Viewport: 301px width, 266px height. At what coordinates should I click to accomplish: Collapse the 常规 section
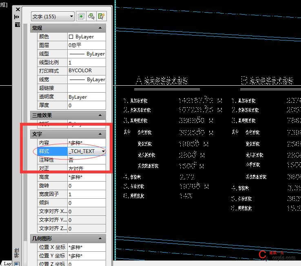pyautogui.click(x=100, y=28)
